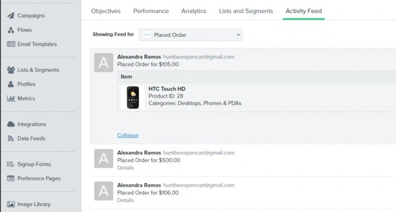
Task: Switch to the Analytics tab
Action: pos(194,11)
